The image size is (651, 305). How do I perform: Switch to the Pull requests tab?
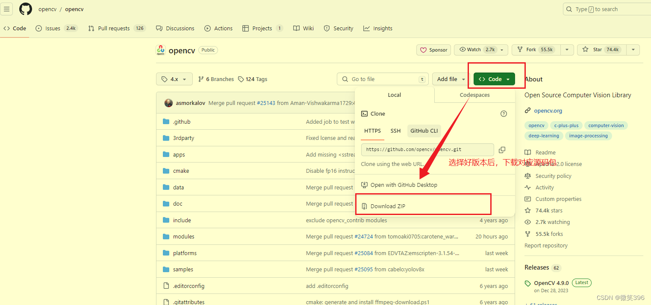tap(117, 29)
